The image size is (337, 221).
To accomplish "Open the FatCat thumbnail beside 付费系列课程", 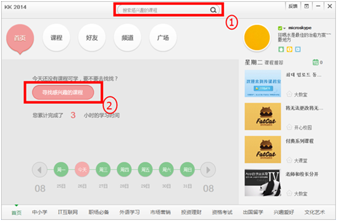I will pyautogui.click(x=263, y=150).
